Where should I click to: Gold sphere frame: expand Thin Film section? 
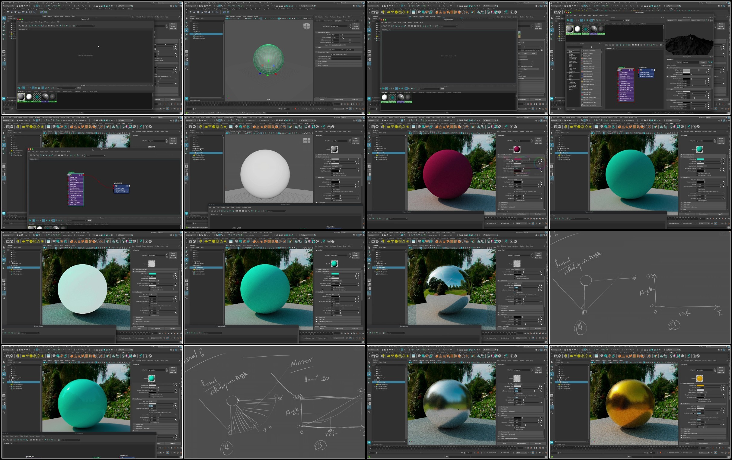[703, 431]
